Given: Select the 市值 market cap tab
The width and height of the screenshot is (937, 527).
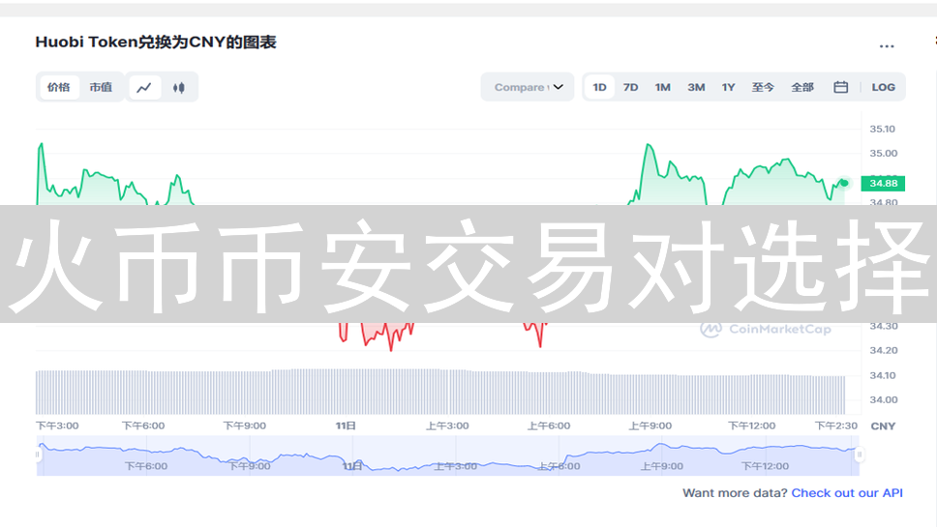Looking at the screenshot, I should [x=101, y=87].
